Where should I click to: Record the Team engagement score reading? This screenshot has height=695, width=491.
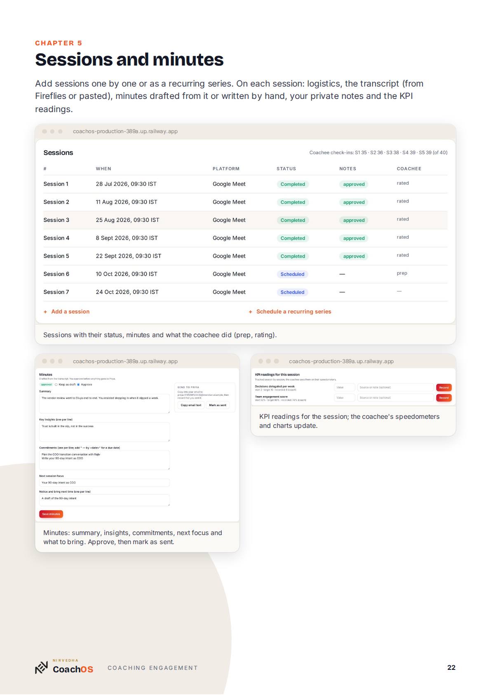pyautogui.click(x=444, y=398)
